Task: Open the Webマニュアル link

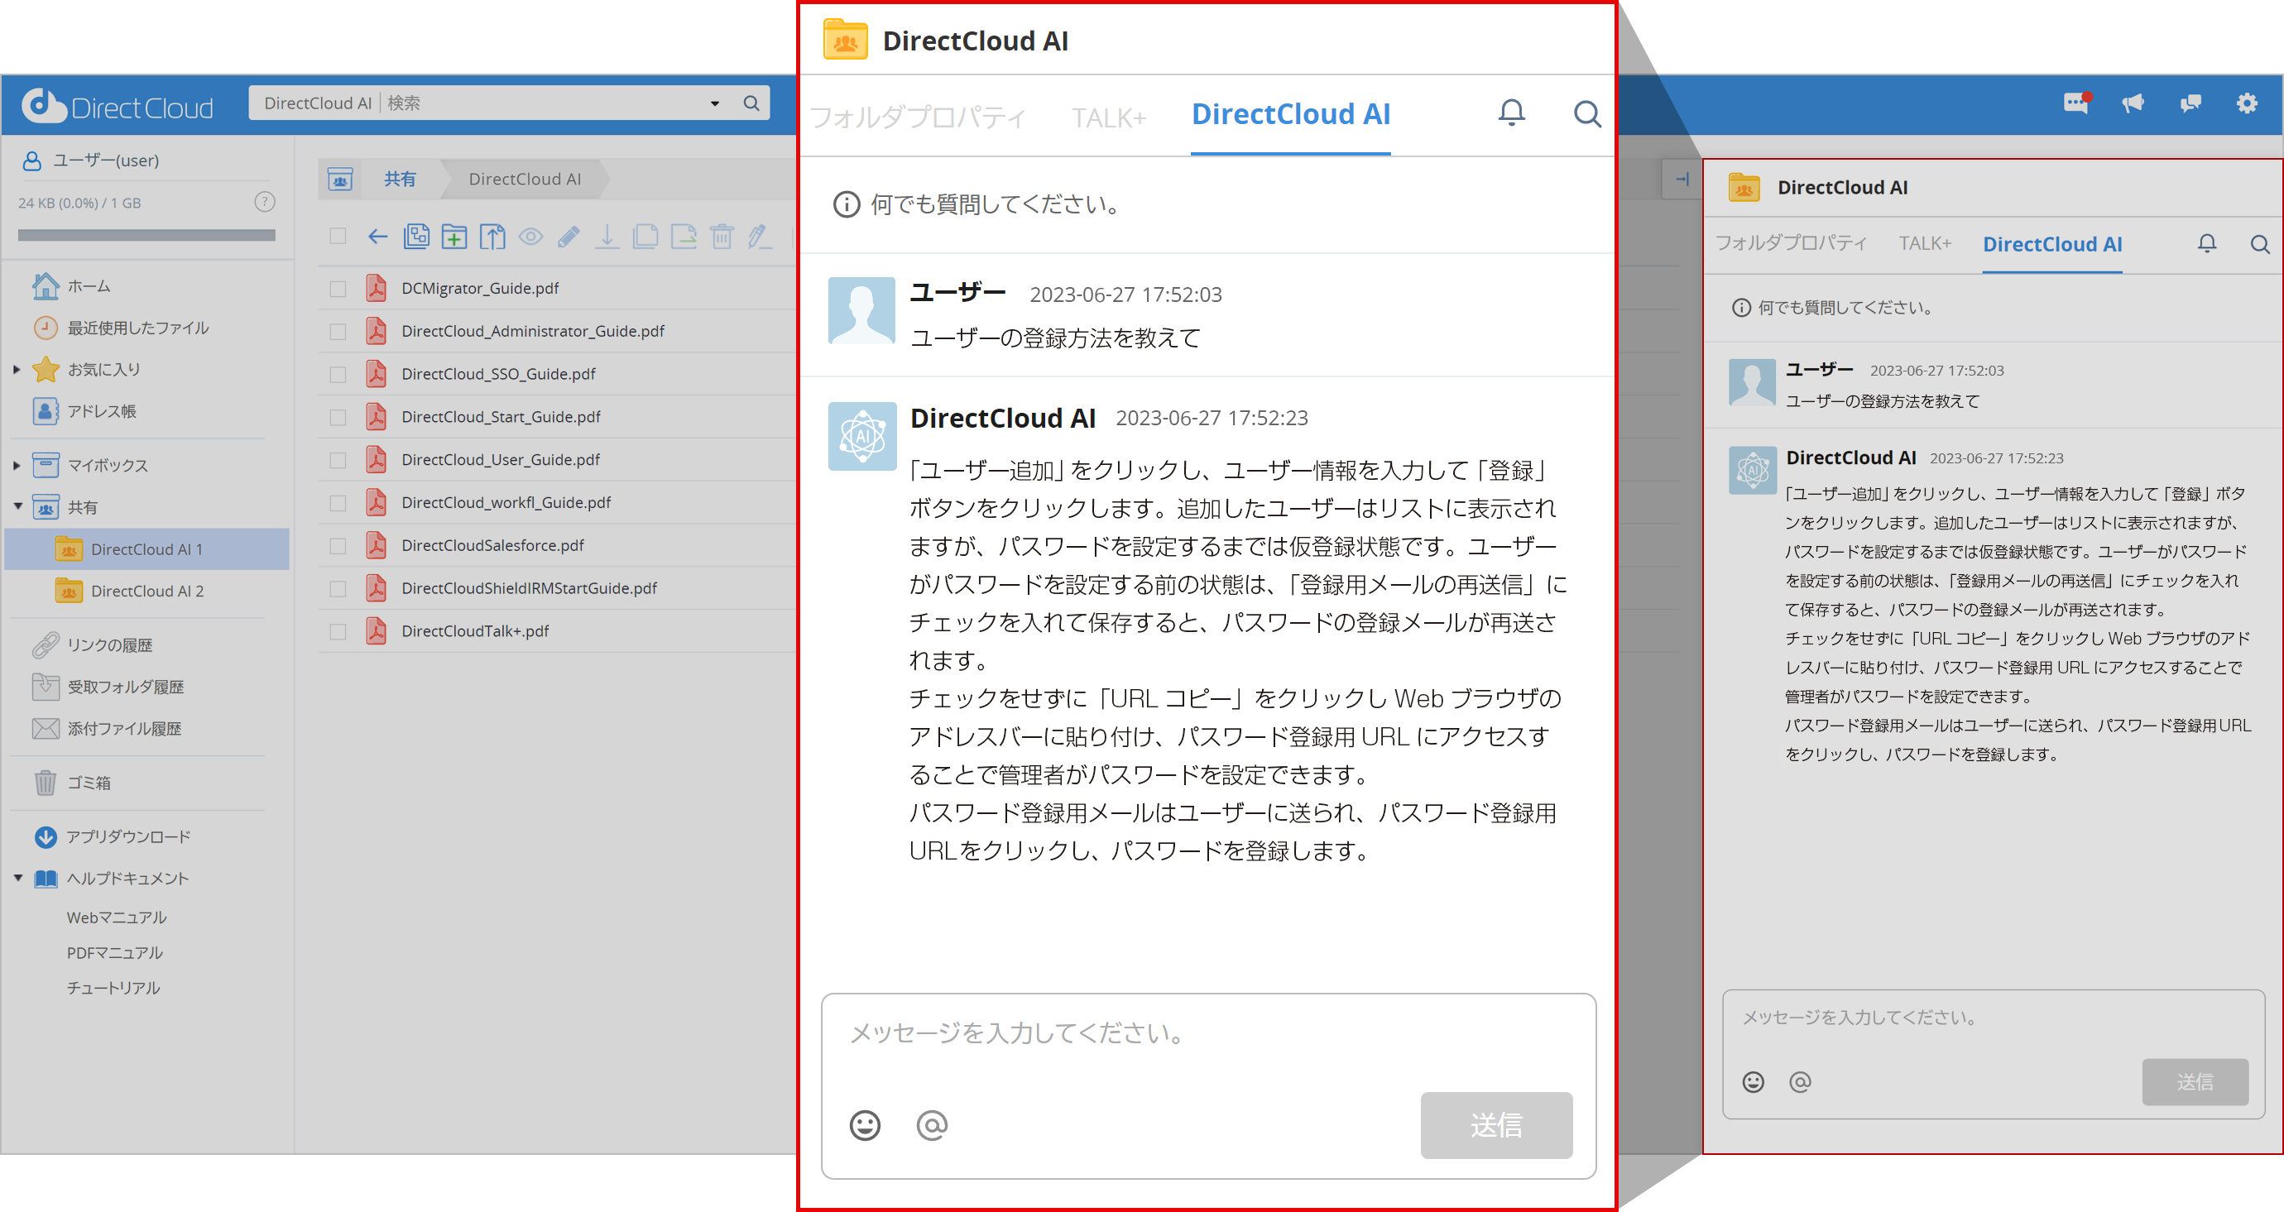Action: pos(116,917)
